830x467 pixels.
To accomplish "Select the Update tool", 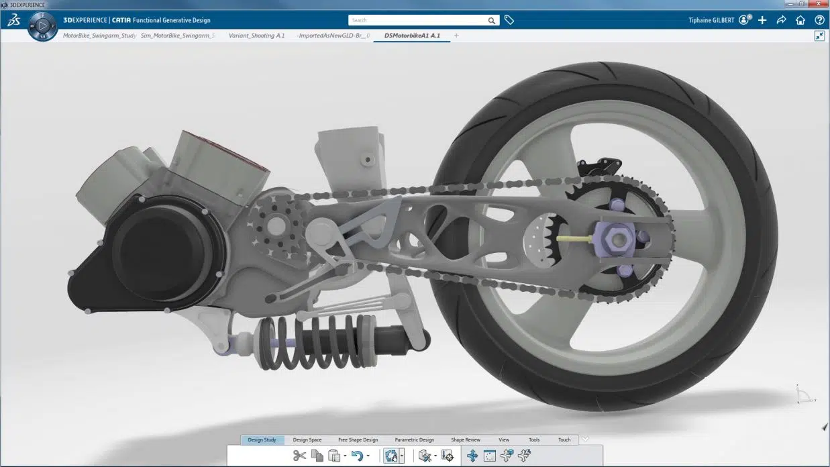I will 392,455.
